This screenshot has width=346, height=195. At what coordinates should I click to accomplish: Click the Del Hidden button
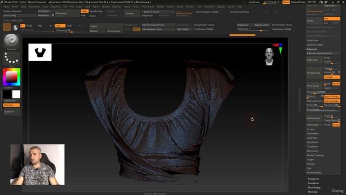(x=45, y=11)
